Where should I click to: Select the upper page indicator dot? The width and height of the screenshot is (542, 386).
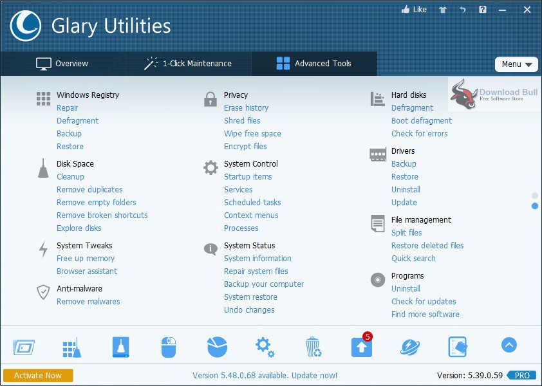coord(535,196)
